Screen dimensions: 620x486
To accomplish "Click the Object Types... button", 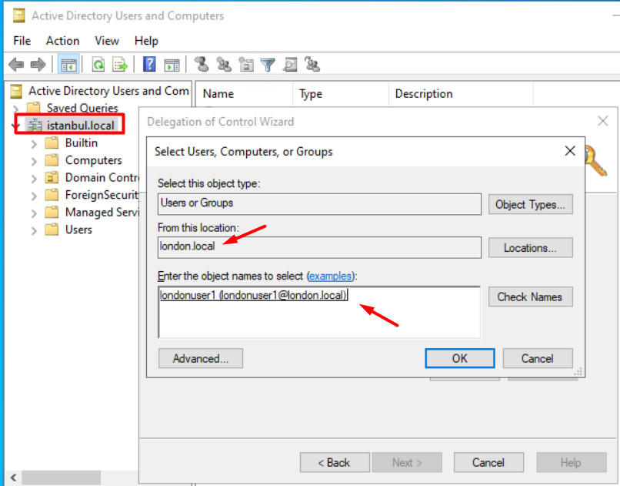I will (x=531, y=204).
